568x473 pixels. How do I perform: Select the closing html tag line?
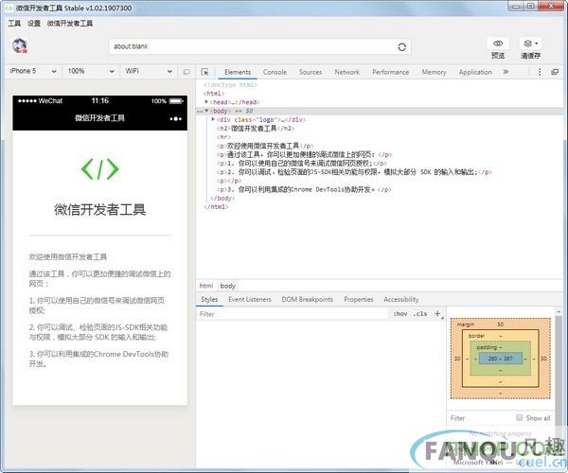point(216,207)
